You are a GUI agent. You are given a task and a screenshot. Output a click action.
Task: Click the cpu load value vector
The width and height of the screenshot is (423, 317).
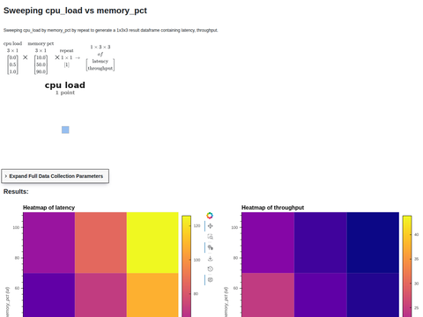12,64
